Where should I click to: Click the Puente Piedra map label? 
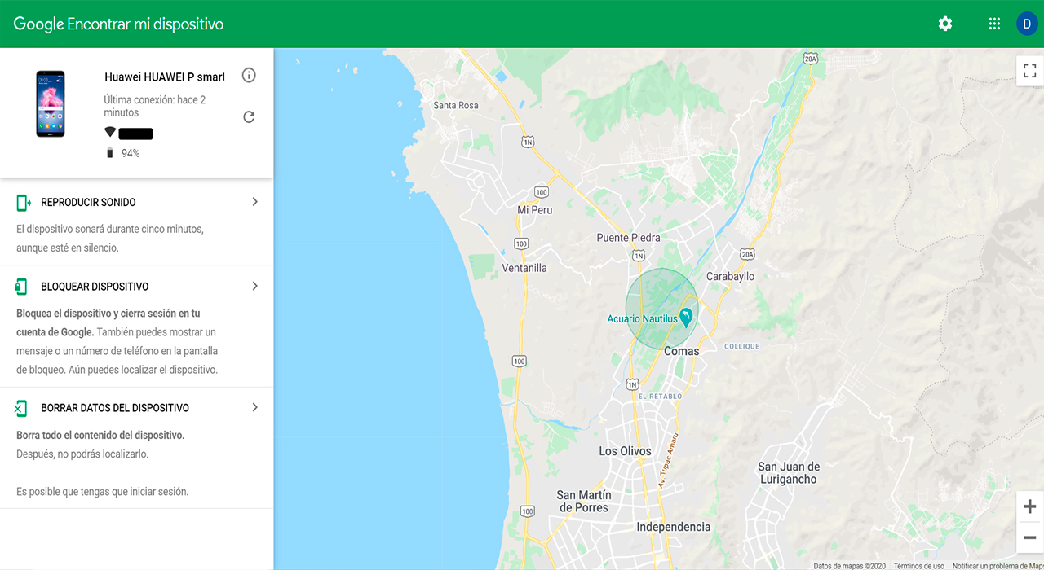[x=628, y=238]
